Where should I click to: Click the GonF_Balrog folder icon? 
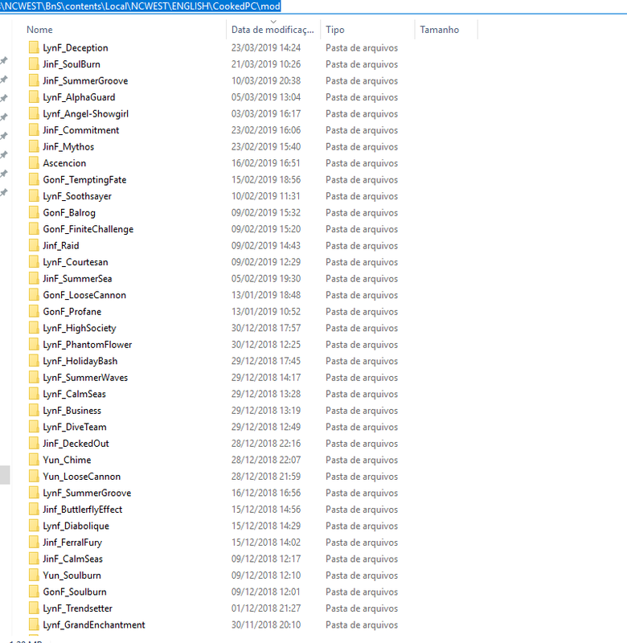coord(34,212)
